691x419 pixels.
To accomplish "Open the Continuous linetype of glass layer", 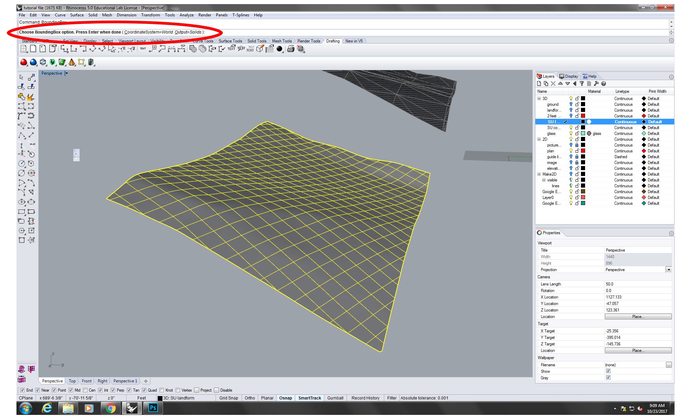I will tap(623, 134).
